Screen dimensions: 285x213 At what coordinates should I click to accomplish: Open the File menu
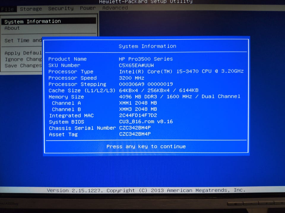(x=8, y=9)
